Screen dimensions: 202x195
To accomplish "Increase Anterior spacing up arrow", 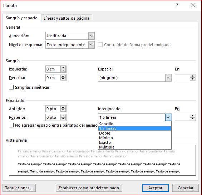I will click(x=63, y=107).
